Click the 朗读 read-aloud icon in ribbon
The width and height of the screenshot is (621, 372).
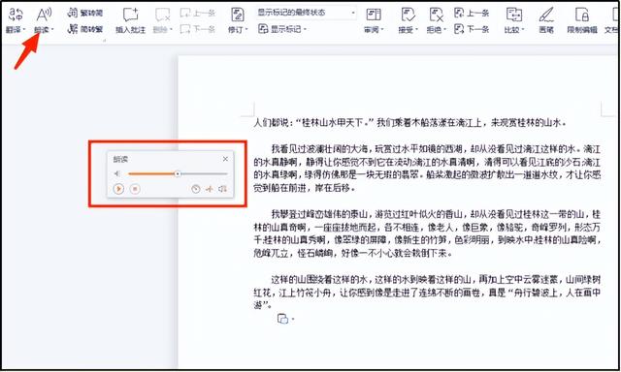(44, 15)
